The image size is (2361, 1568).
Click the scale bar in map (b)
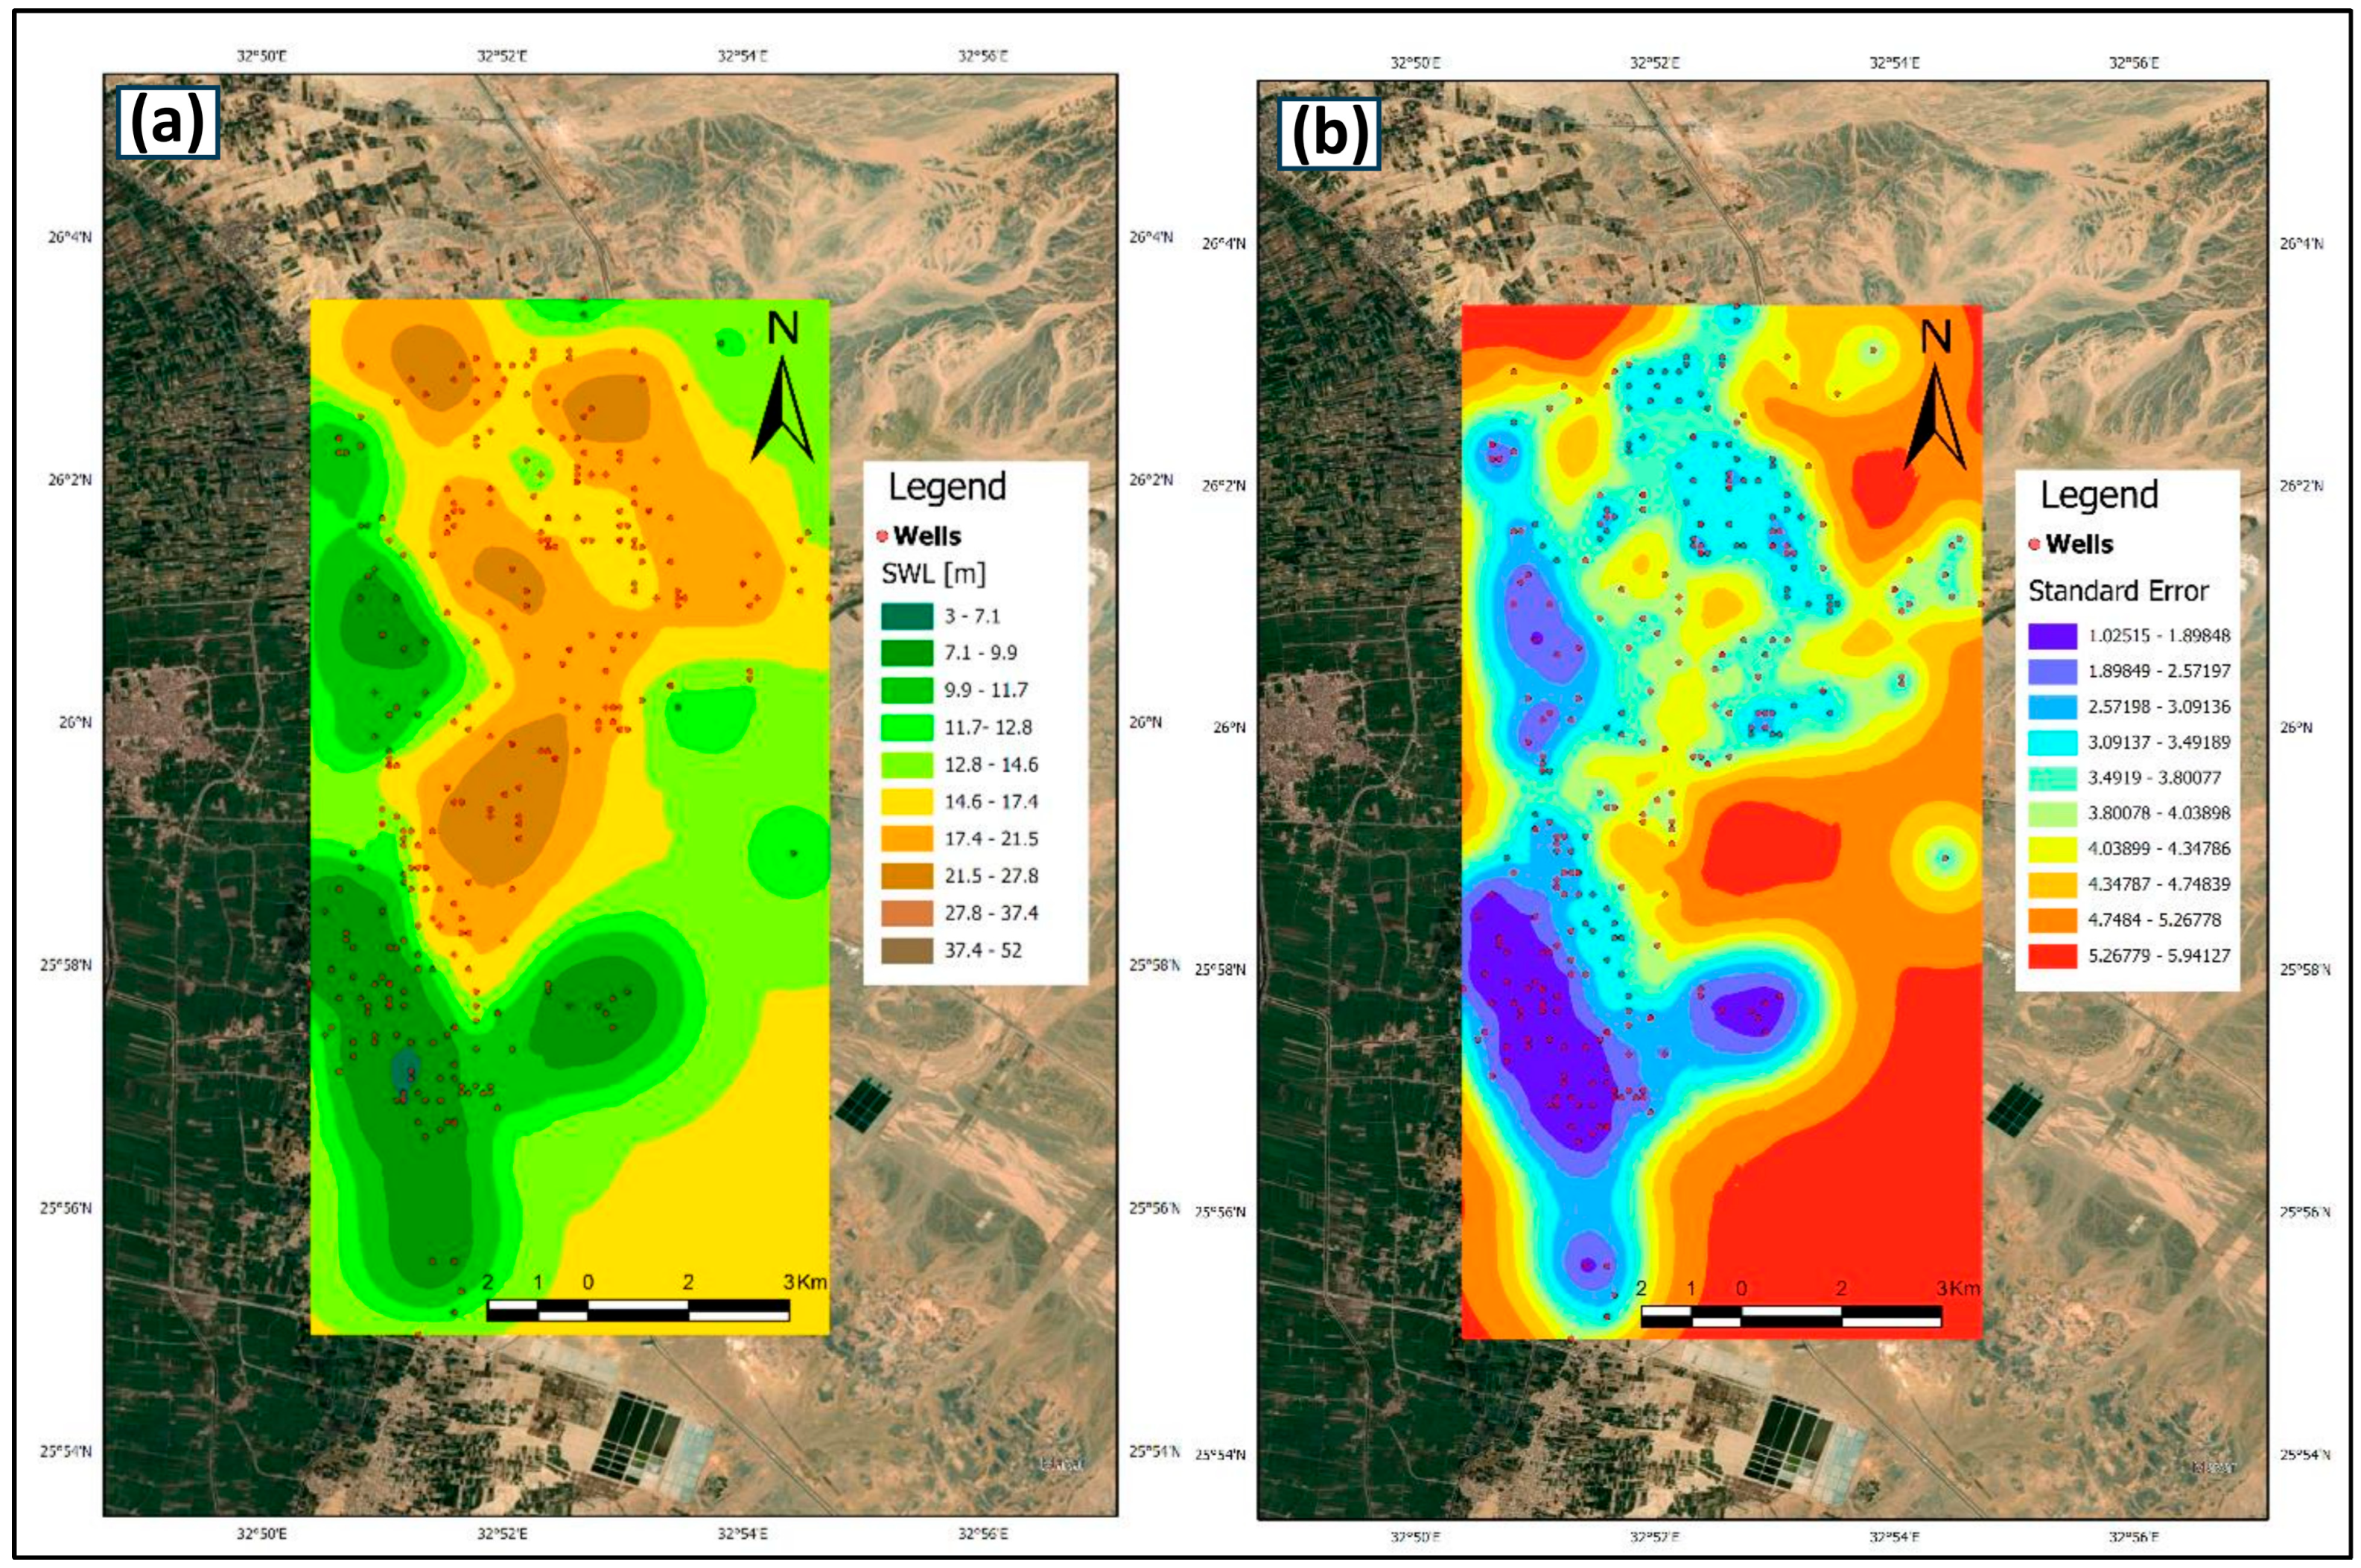click(1790, 1317)
